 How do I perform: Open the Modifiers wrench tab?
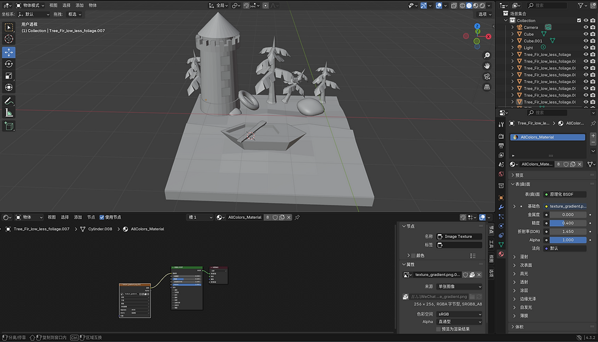(x=501, y=207)
